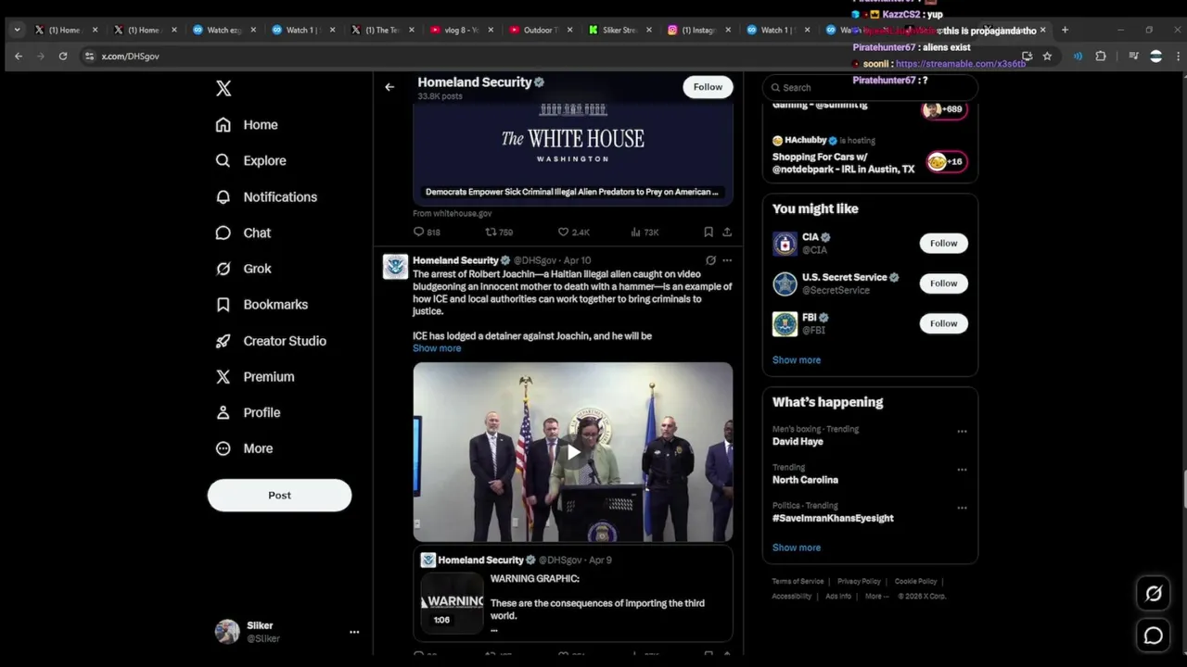Screen dimensions: 1187x667
Task: Go to Home in the sidebar
Action: (247, 124)
